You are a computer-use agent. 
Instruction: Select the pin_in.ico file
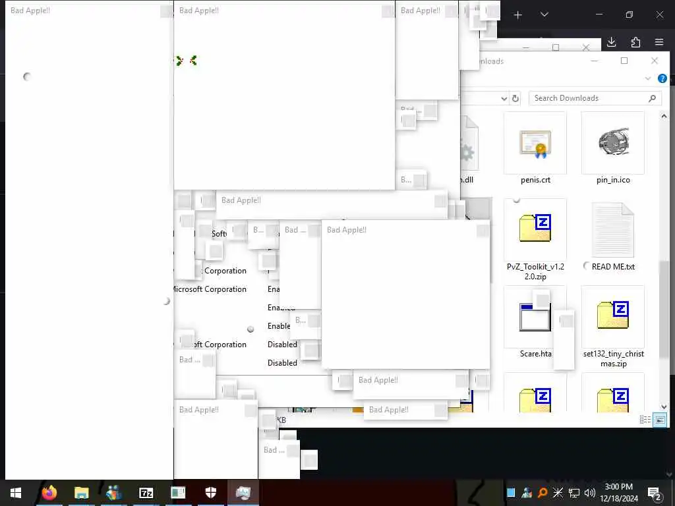[613, 148]
